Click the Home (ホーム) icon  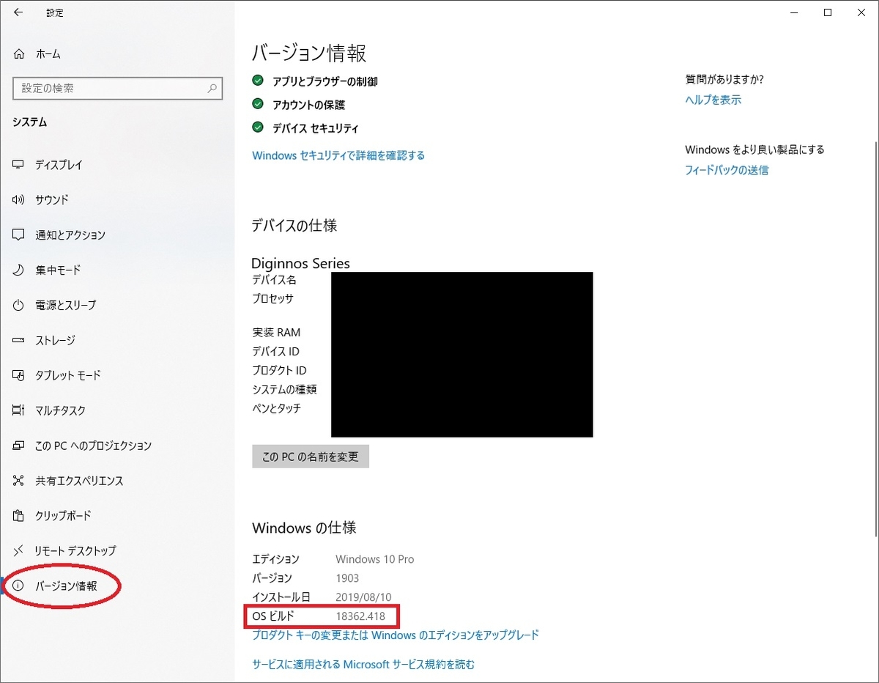click(x=19, y=53)
